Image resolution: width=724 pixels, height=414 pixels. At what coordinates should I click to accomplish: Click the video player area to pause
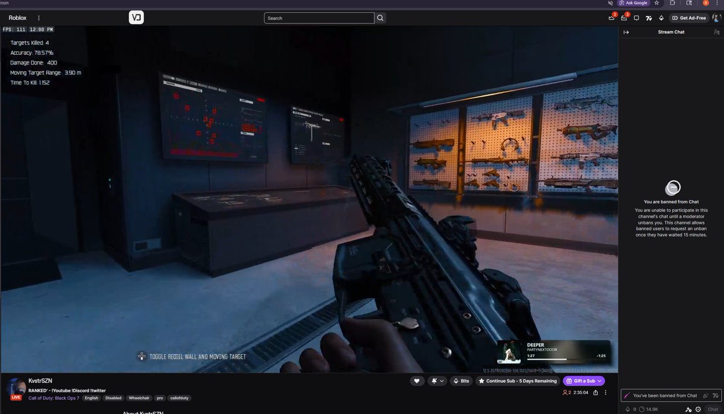click(309, 199)
